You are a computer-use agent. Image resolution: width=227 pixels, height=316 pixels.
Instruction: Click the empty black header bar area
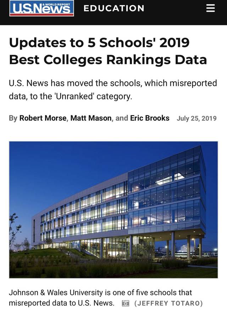click(x=174, y=9)
